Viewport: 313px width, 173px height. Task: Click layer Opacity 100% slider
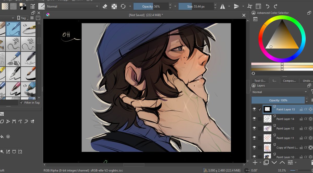pyautogui.click(x=278, y=100)
